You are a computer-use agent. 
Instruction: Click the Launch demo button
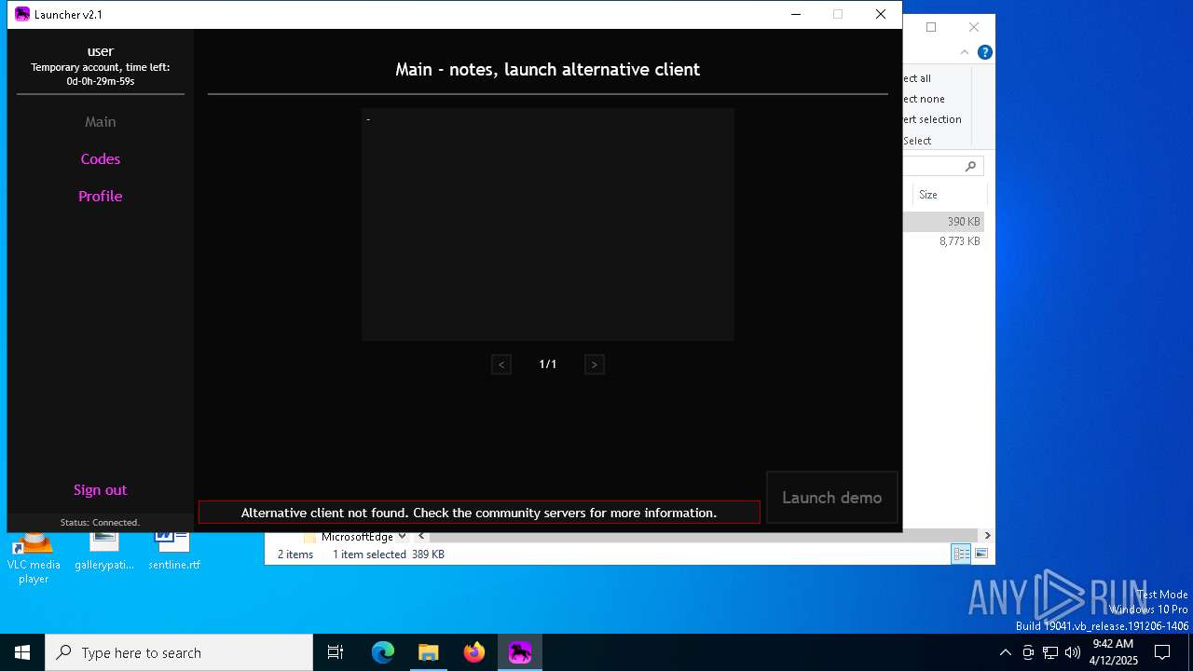click(831, 498)
